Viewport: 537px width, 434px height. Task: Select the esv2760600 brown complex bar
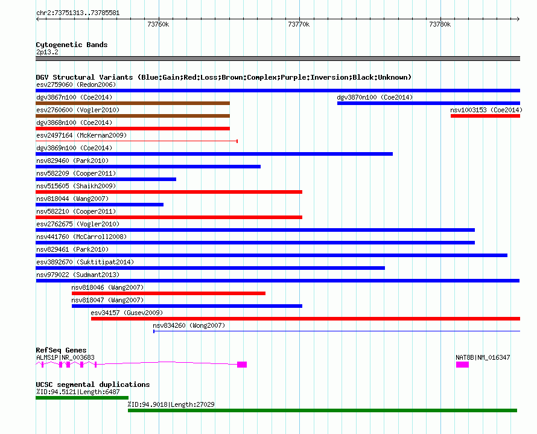(x=133, y=116)
